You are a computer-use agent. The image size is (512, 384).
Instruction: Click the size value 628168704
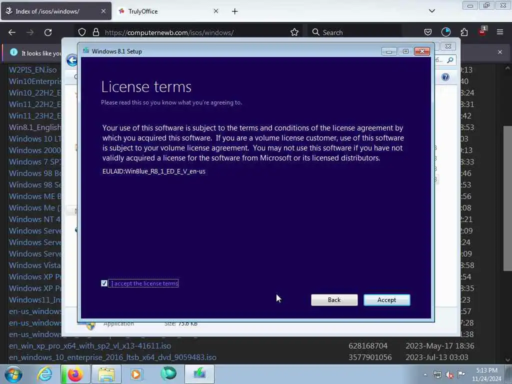367,345
